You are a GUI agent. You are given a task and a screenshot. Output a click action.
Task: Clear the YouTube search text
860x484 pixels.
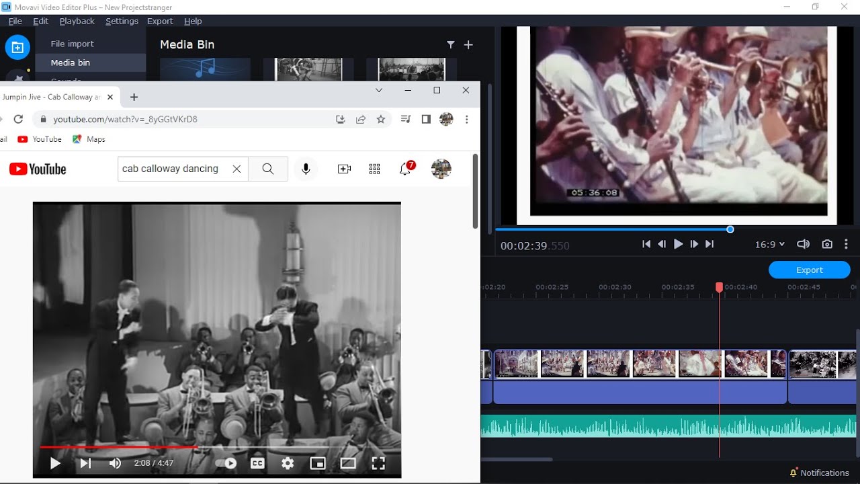point(236,169)
